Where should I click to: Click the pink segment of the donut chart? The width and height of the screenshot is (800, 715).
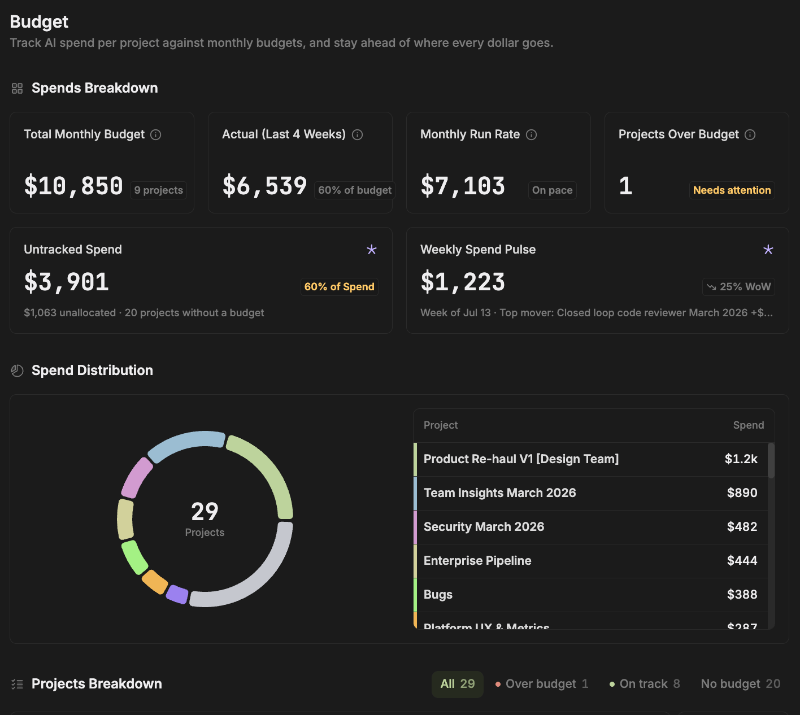(136, 478)
